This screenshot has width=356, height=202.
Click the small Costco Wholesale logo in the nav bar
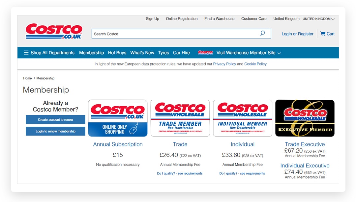[205, 53]
